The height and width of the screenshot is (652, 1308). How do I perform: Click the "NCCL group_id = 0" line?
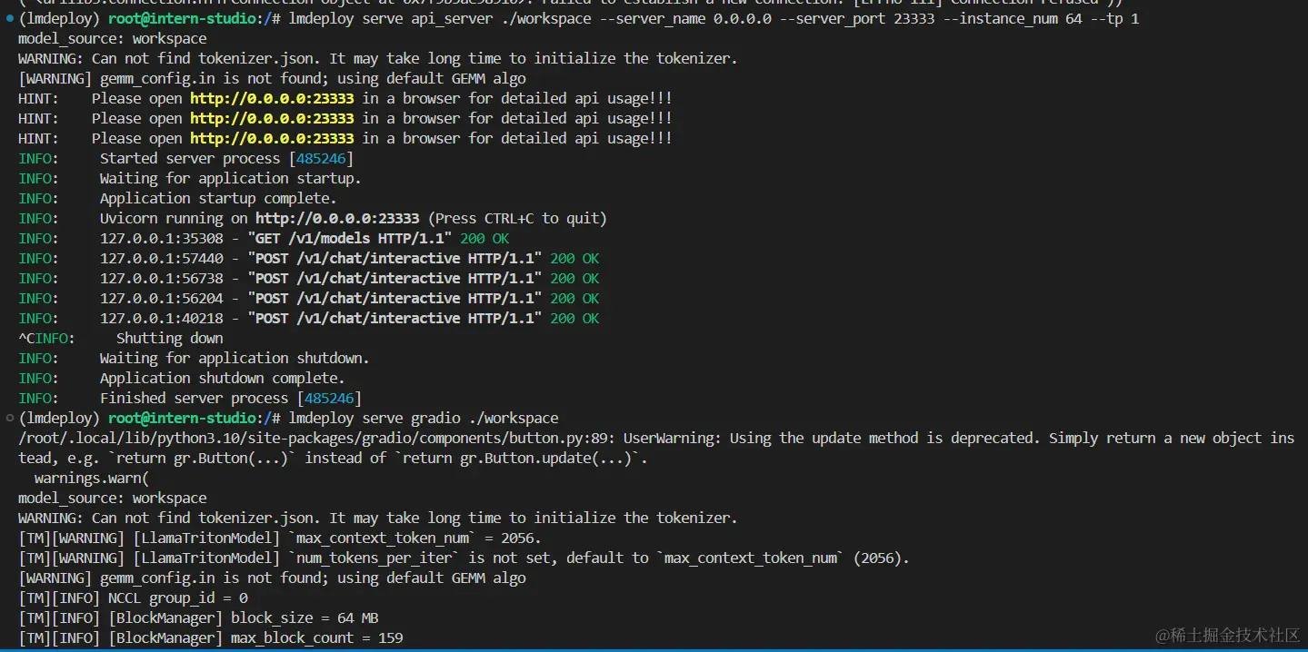(177, 598)
